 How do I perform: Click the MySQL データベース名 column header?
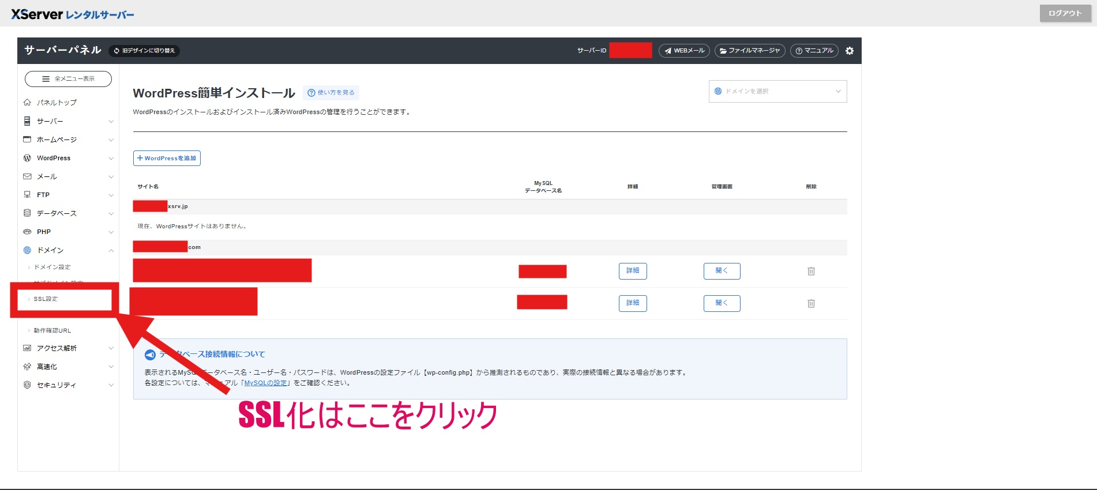point(543,187)
